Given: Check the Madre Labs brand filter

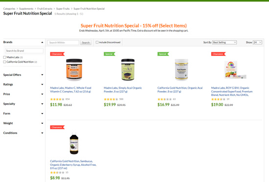Looking at the screenshot, I should (x=4, y=57).
